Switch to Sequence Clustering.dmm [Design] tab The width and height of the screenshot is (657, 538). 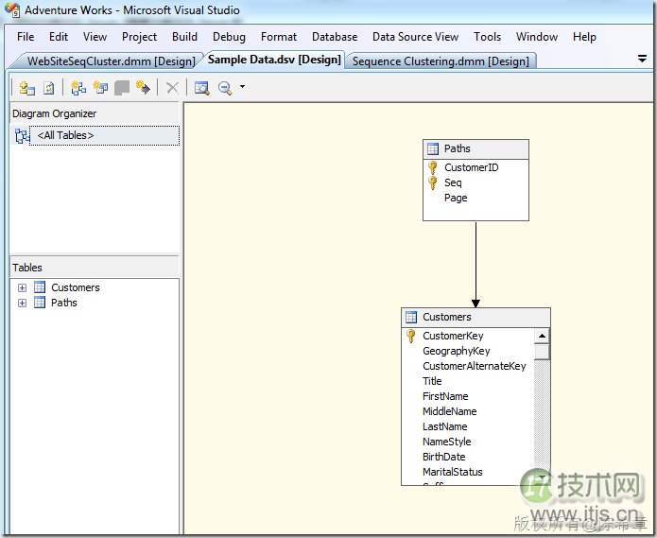pos(441,61)
